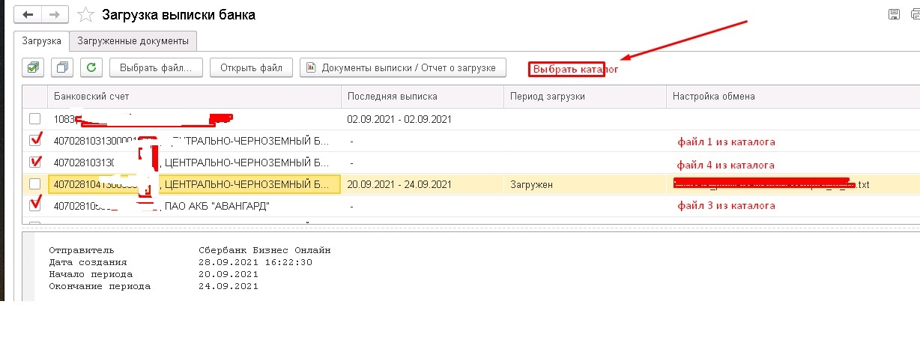Add page to favorites with star icon
The width and height of the screenshot is (920, 349).
[87, 14]
